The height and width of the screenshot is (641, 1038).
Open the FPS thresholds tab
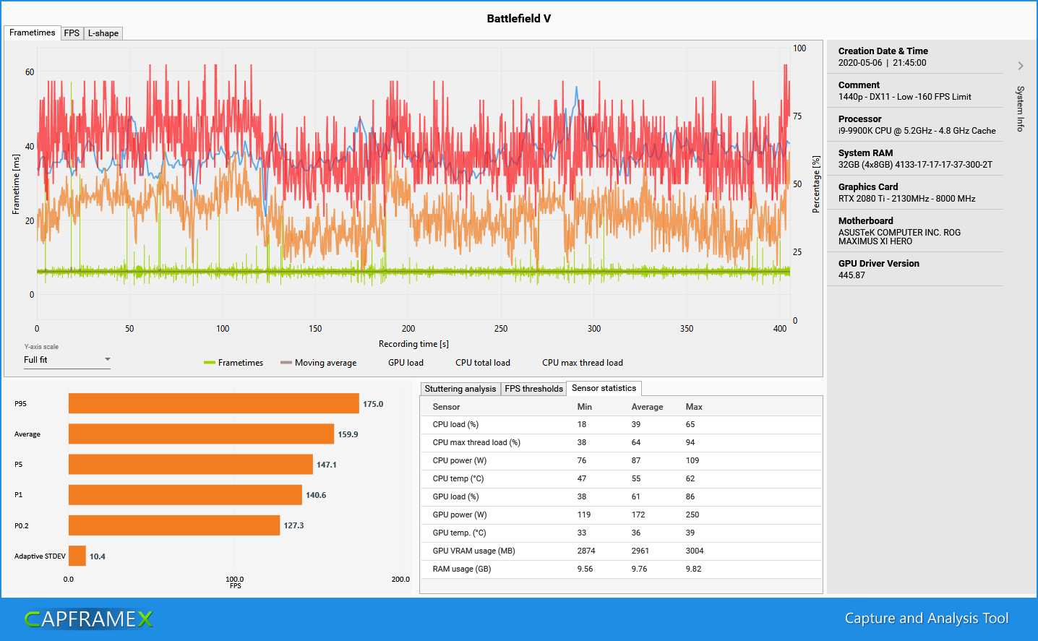click(x=533, y=389)
